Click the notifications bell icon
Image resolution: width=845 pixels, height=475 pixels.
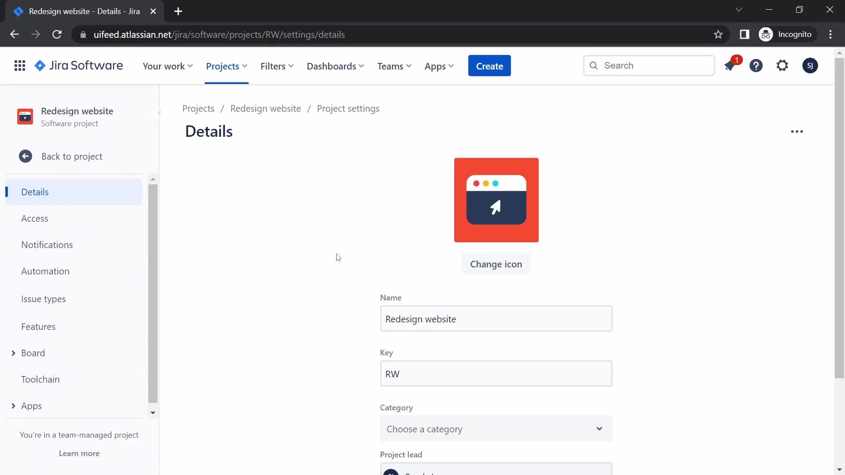(731, 65)
